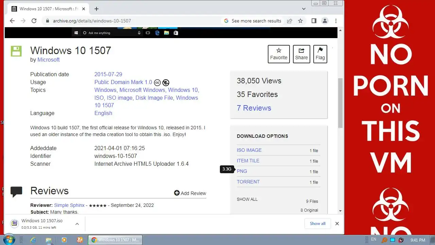Flag this item

pos(320,54)
